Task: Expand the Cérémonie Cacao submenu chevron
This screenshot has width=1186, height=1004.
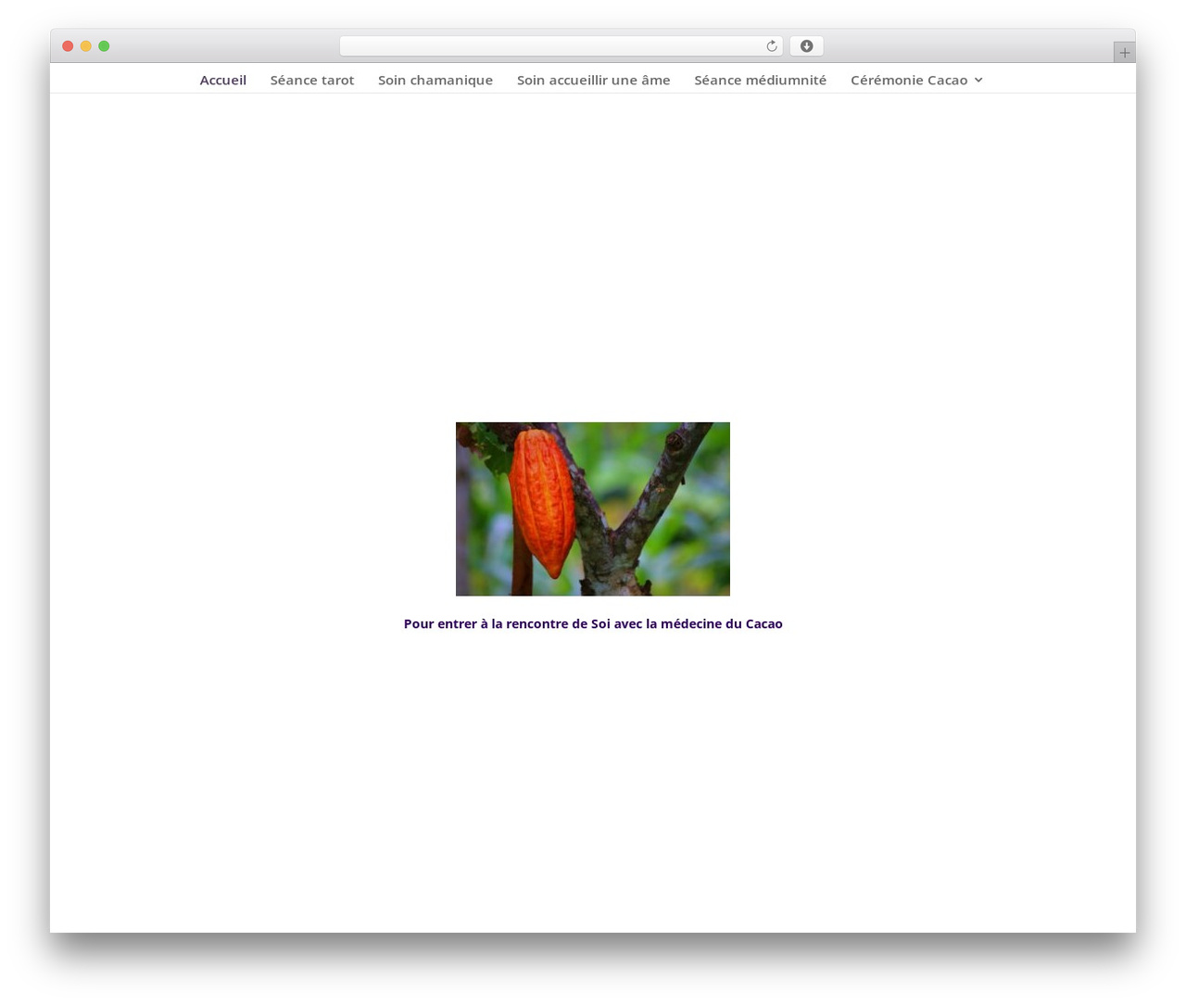Action: click(978, 81)
